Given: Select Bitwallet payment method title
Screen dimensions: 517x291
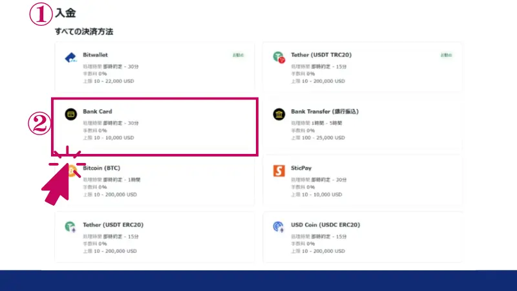Looking at the screenshot, I should 96,55.
